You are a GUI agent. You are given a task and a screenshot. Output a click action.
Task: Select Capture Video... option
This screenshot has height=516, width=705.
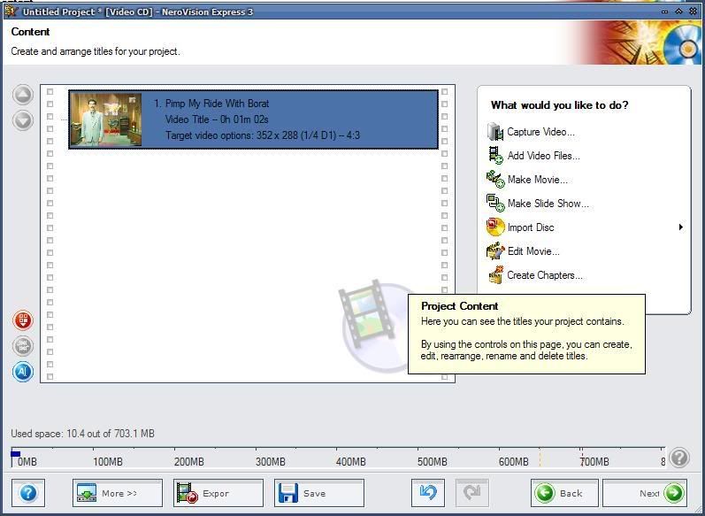coord(540,132)
